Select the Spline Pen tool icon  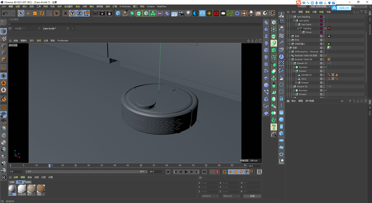(125, 13)
